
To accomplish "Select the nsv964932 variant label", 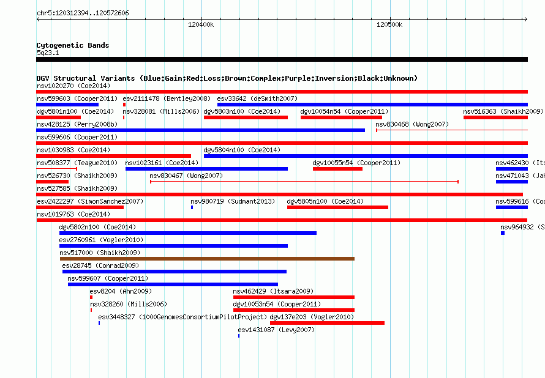I will (522, 227).
